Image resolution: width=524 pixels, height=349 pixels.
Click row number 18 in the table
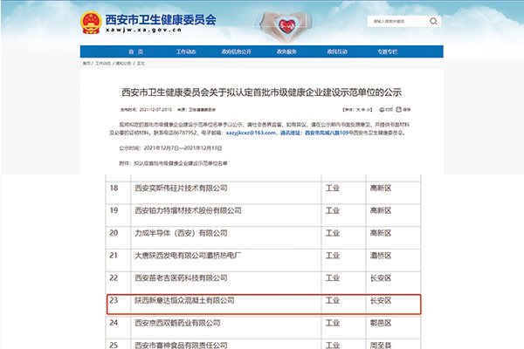(114, 188)
